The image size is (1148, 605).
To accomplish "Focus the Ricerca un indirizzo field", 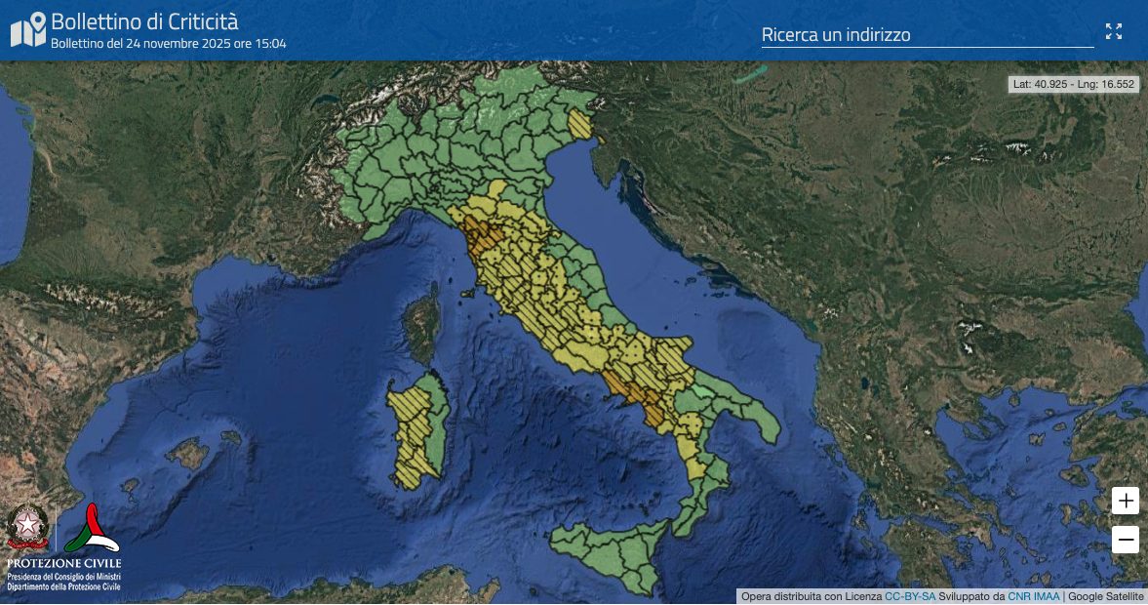I will pos(927,35).
